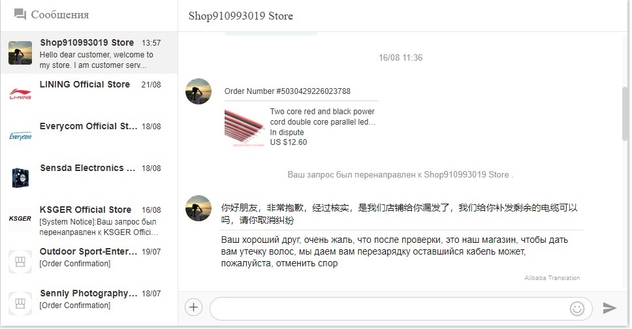Viewport: 632px width, 329px height.
Task: Open LINING Official Store conversation
Action: (x=89, y=95)
